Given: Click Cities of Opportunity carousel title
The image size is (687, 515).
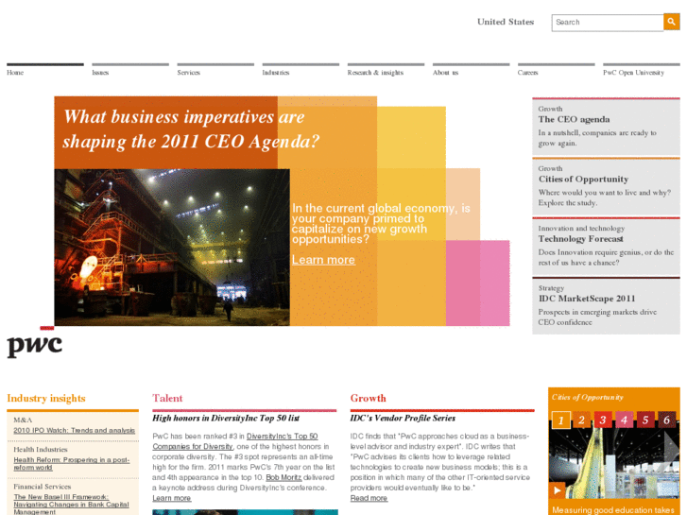Looking at the screenshot, I should [587, 397].
